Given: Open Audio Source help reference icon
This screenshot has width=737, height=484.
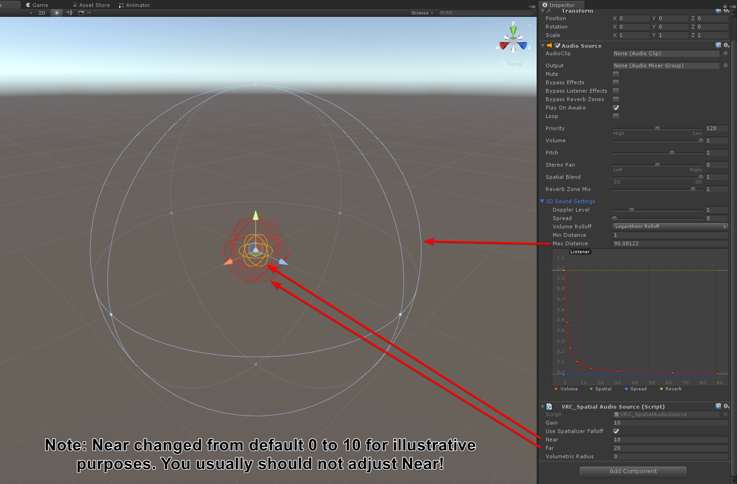Looking at the screenshot, I should pyautogui.click(x=718, y=45).
